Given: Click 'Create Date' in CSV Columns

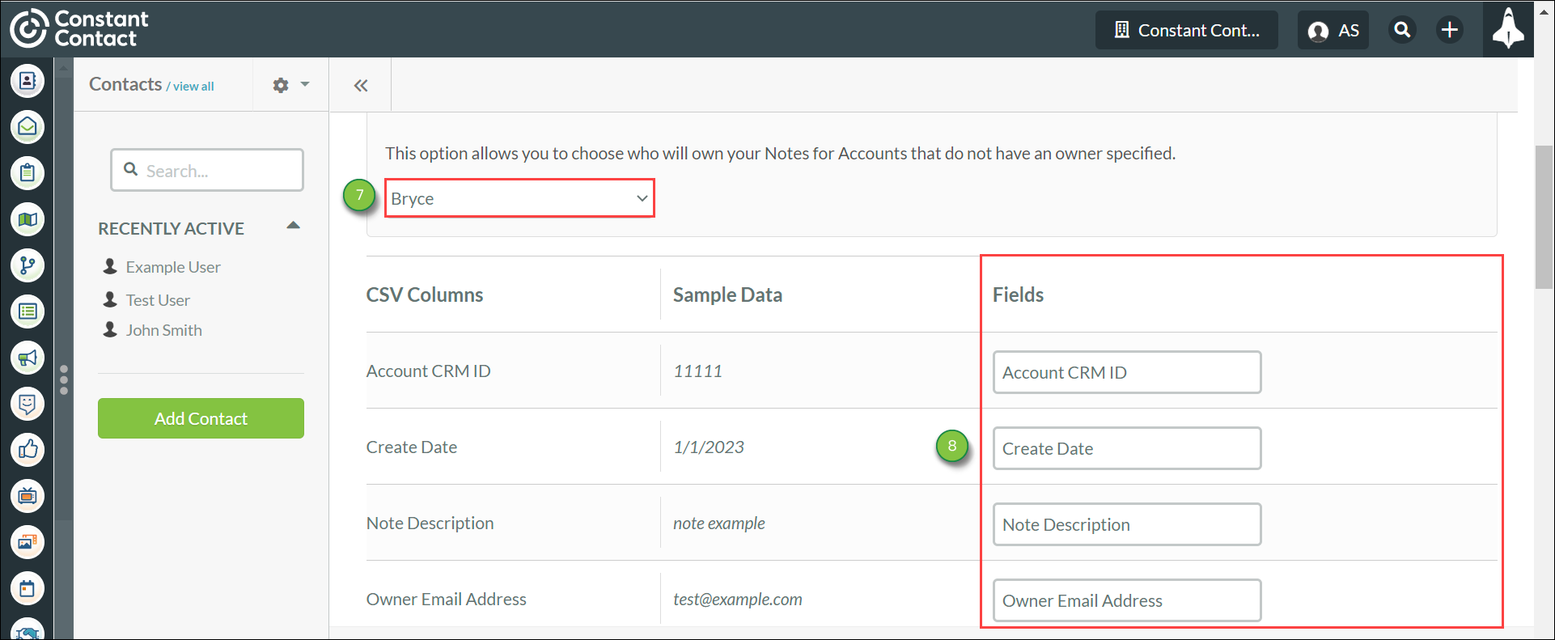Looking at the screenshot, I should (x=412, y=447).
